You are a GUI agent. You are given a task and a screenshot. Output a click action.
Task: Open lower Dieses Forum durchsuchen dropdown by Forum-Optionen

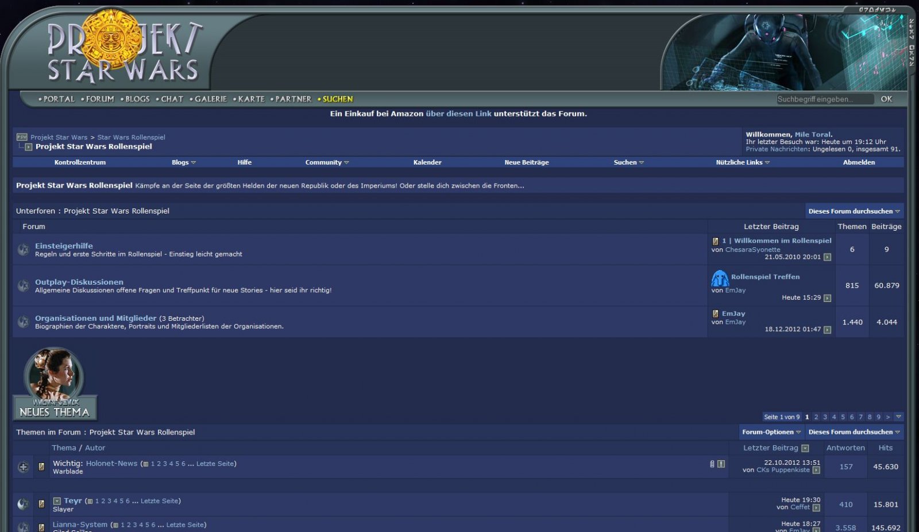point(854,432)
